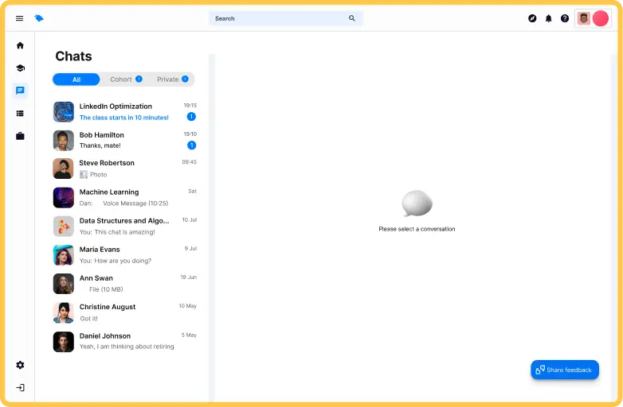
Task: Open the list icon in sidebar
Action: pyautogui.click(x=20, y=114)
